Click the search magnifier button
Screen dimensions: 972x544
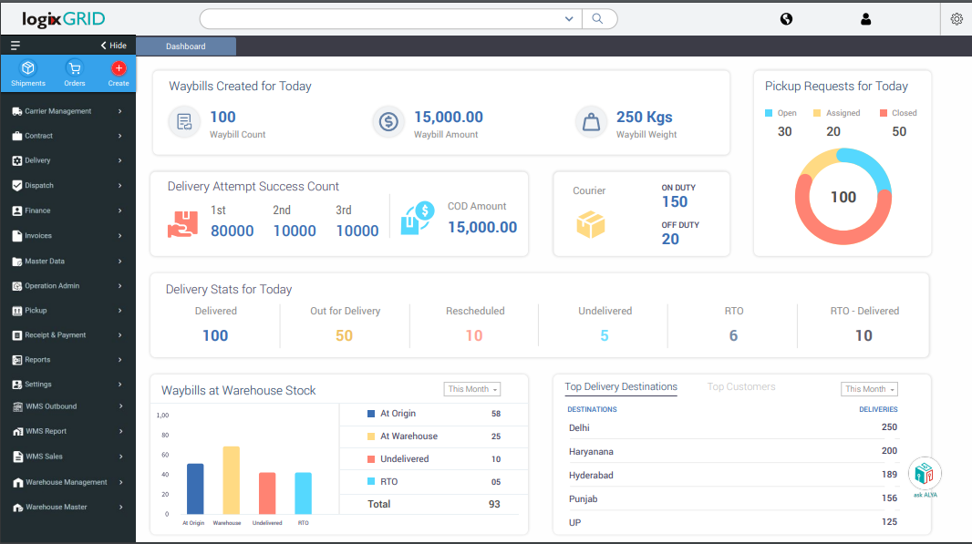point(599,18)
